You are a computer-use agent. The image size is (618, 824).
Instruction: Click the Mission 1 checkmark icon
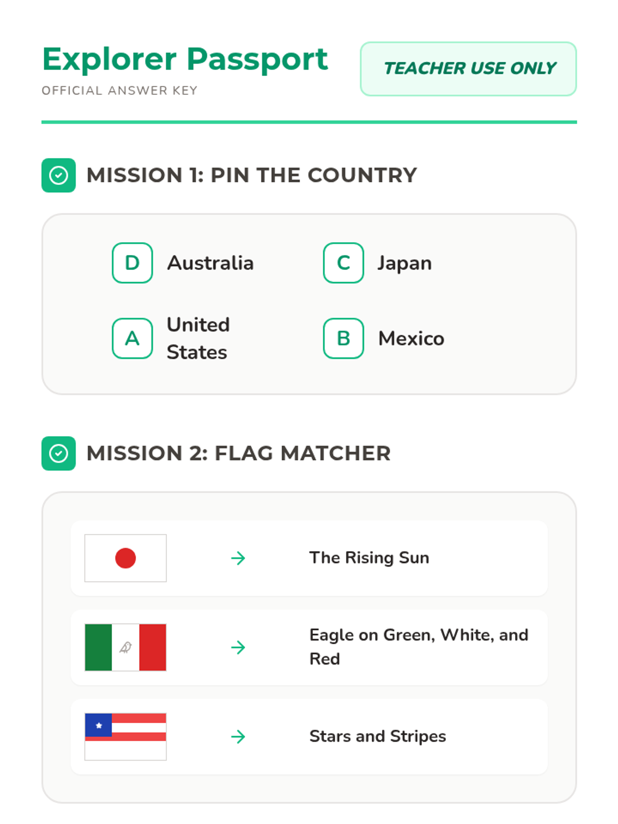tap(58, 175)
